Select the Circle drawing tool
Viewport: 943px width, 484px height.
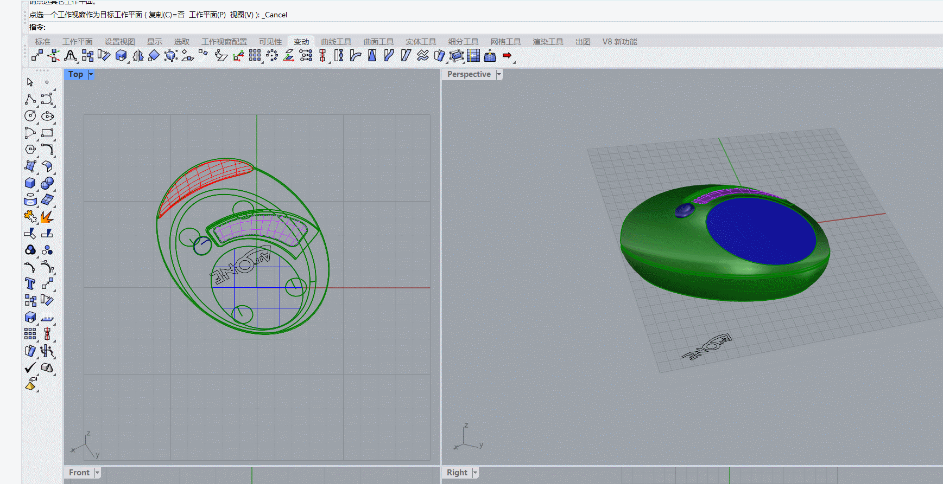pos(30,115)
